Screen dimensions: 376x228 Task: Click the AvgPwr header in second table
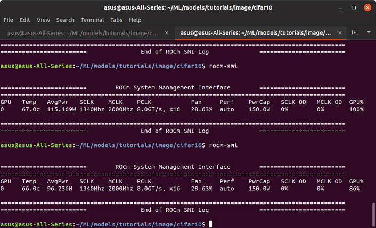click(58, 182)
